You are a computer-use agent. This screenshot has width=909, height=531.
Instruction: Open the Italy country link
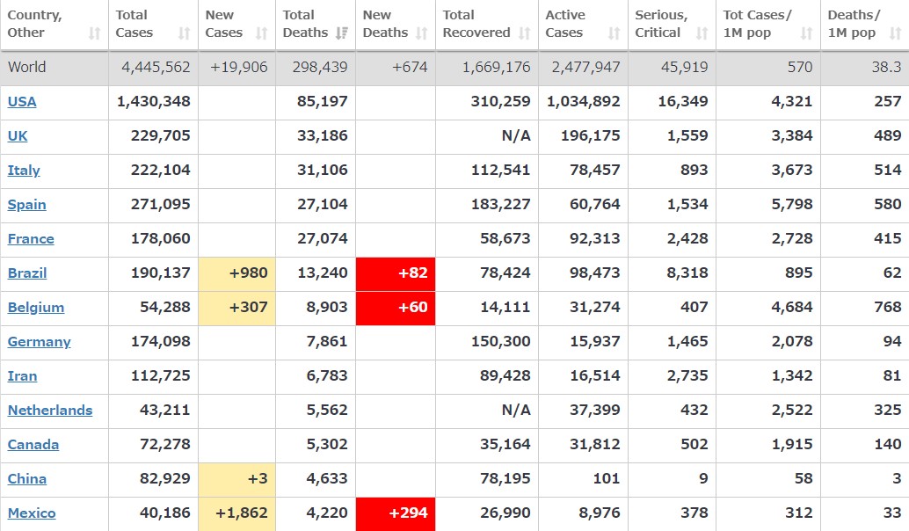point(24,171)
